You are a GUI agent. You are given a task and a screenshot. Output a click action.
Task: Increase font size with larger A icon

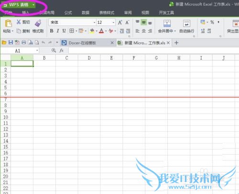[120, 23]
